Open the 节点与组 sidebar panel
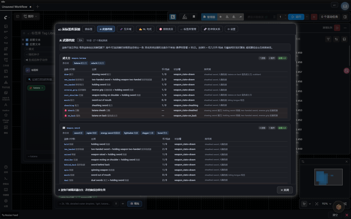 pyautogui.click(x=6, y=84)
